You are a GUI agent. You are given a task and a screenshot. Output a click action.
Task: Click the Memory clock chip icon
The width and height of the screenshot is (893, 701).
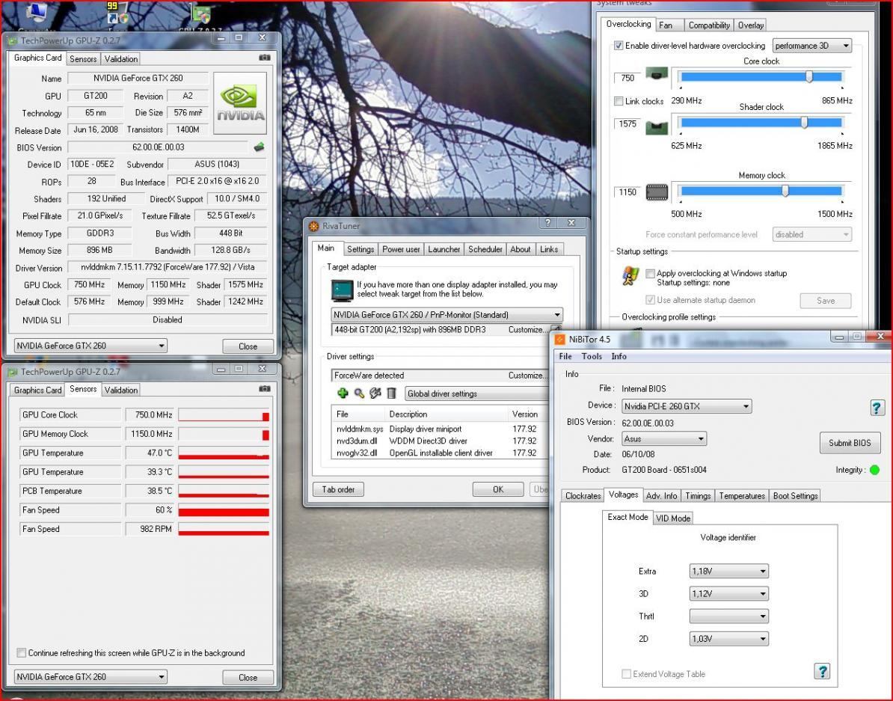point(657,192)
